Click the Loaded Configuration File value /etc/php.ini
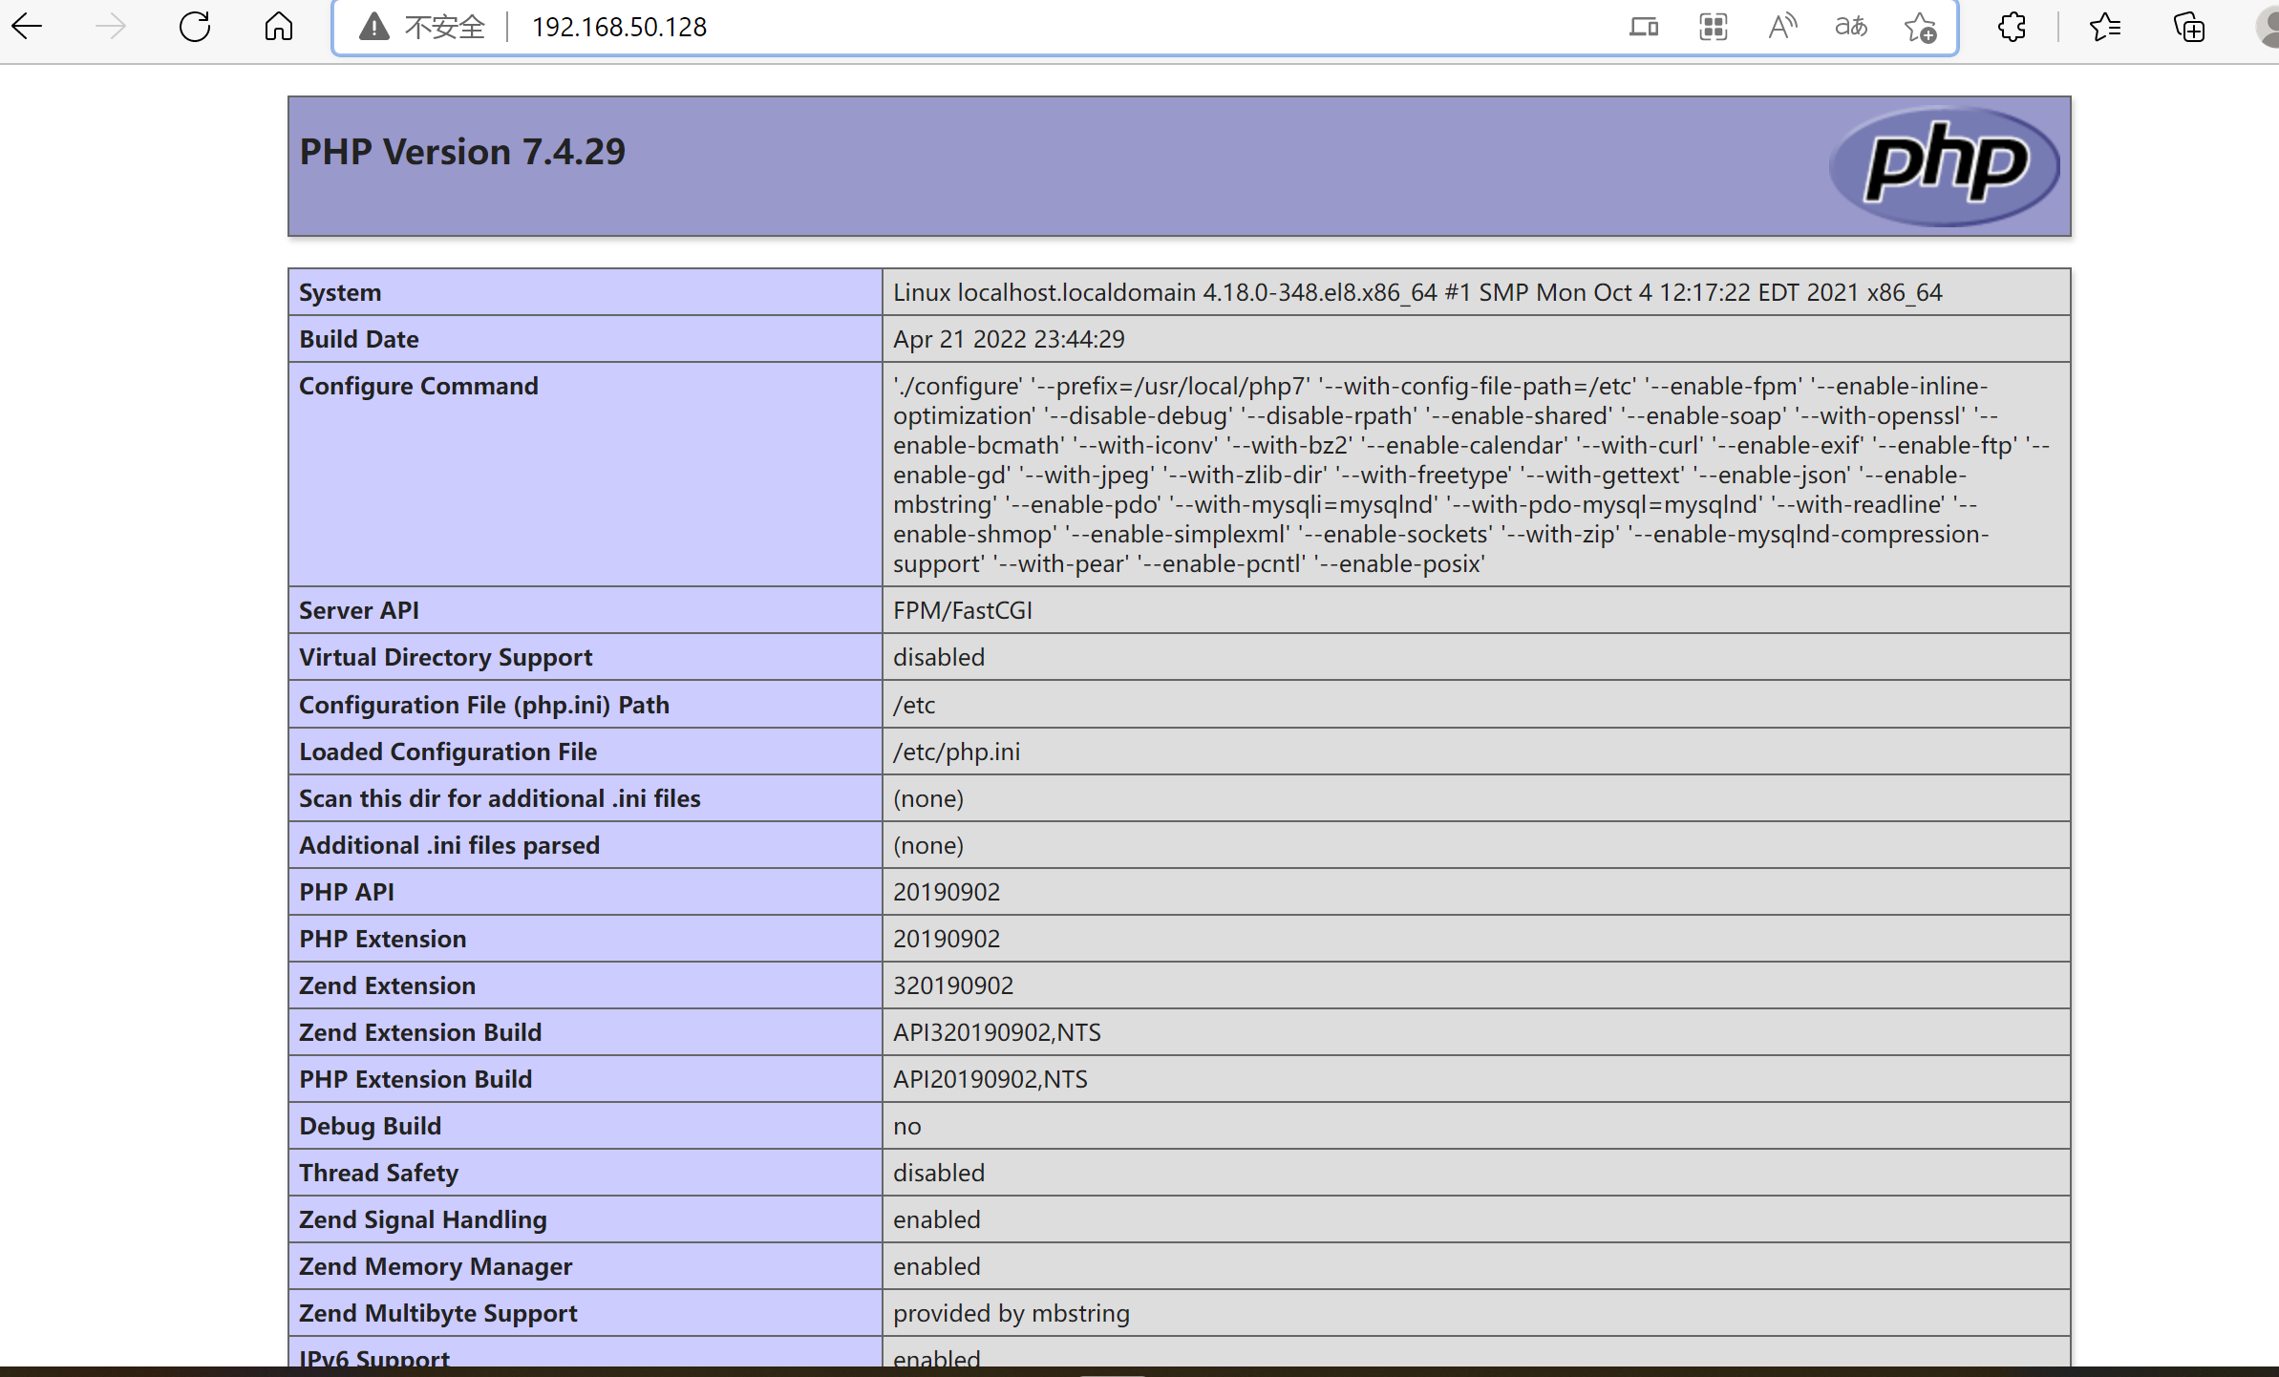The height and width of the screenshot is (1377, 2279). (956, 752)
